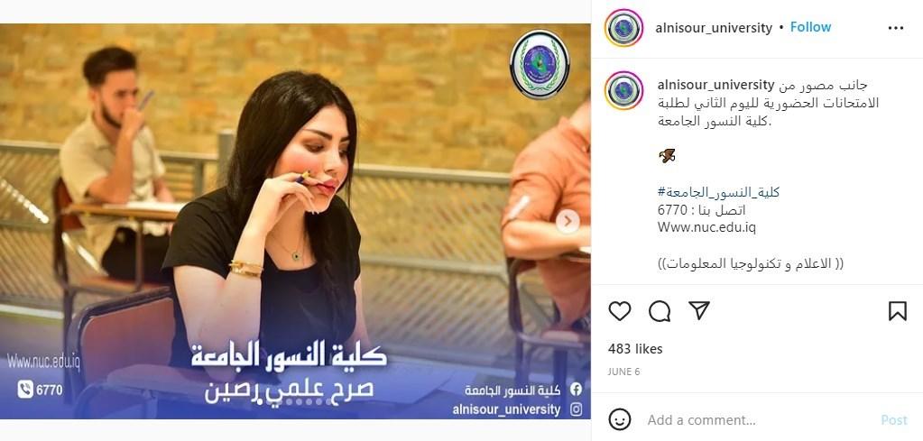Click the caption's profile avatar
Image resolution: width=923 pixels, height=441 pixels.
623,90
